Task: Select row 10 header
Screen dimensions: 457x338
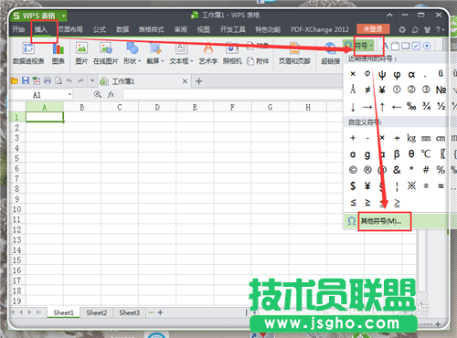Action: click(x=16, y=209)
